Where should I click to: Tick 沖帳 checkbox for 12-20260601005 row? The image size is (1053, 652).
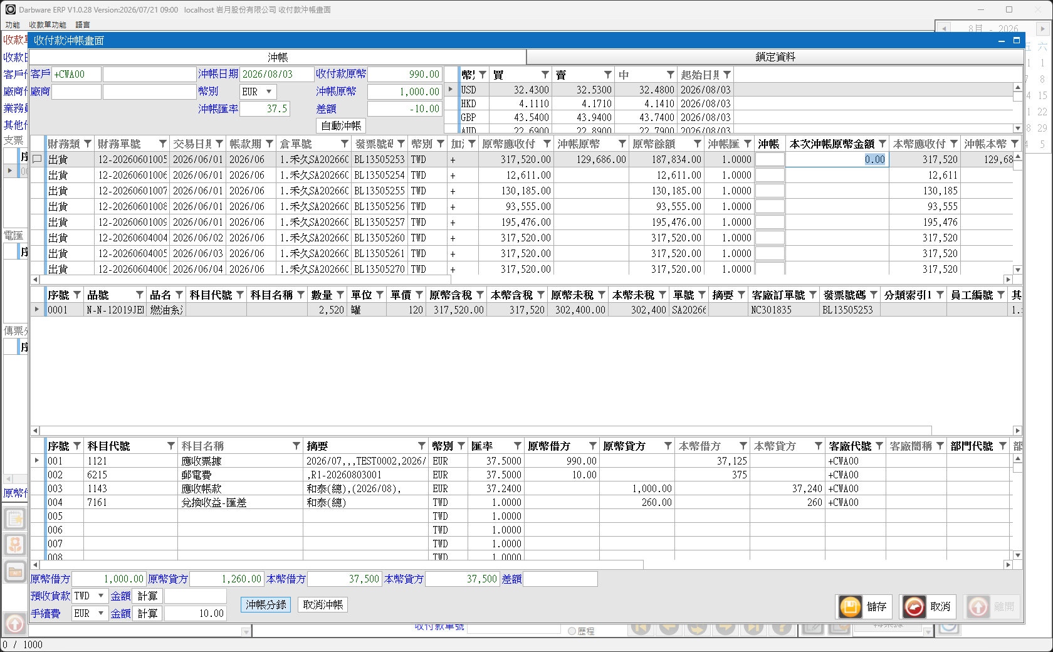click(x=770, y=159)
